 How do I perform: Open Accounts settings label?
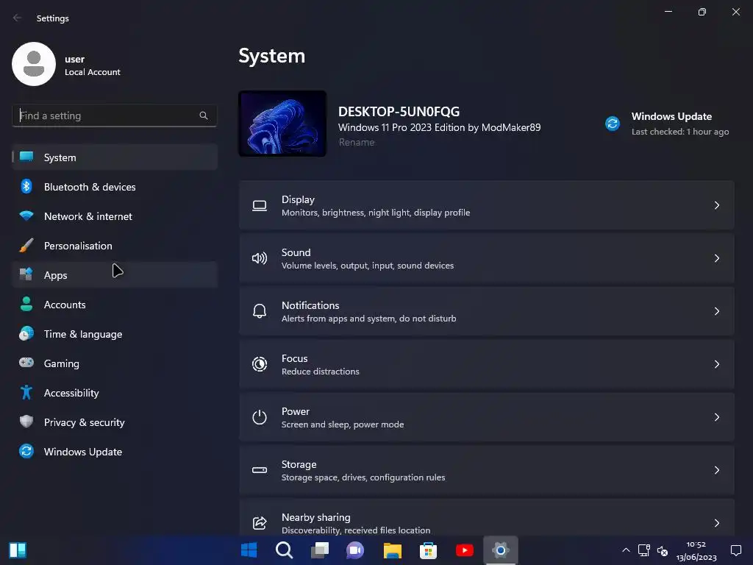(x=65, y=304)
